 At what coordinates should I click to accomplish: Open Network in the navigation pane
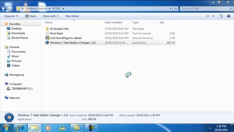click(x=15, y=98)
